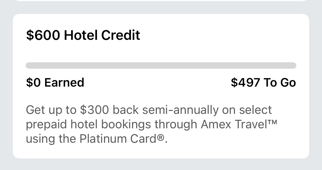322x170 pixels.
Task: Select the $0 Earned label
Action: [x=55, y=82]
